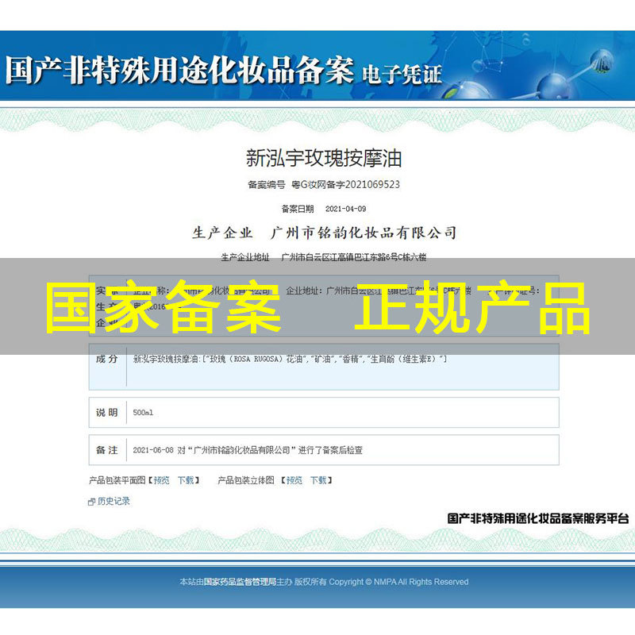Screen dimensions: 635x635
Task: Select the ingredient list starting 新泓宇玫瑰按摩油:
Action: pos(290,360)
